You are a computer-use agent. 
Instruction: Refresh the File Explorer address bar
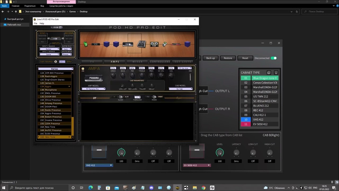point(297,11)
